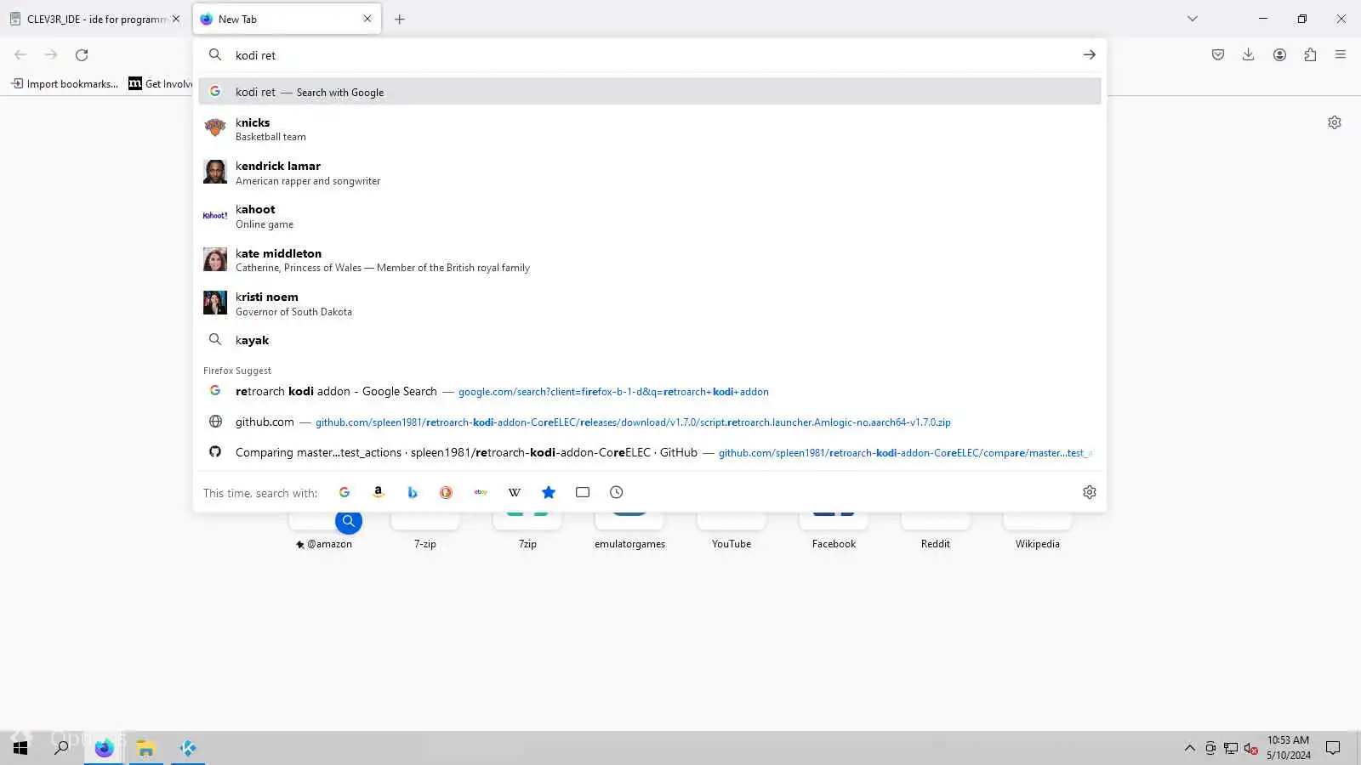Open search settings gear in suggestion panel
This screenshot has width=1361, height=765.
tap(1090, 492)
